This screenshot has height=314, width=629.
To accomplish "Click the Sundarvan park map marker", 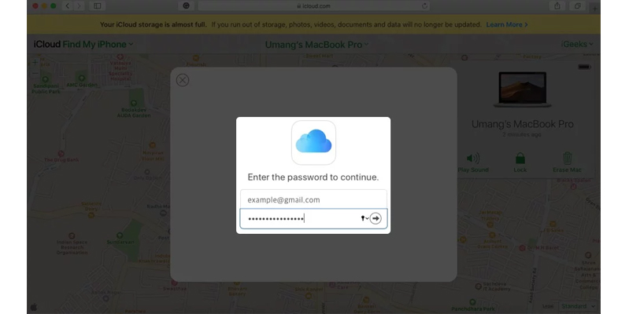I will pyautogui.click(x=120, y=235).
